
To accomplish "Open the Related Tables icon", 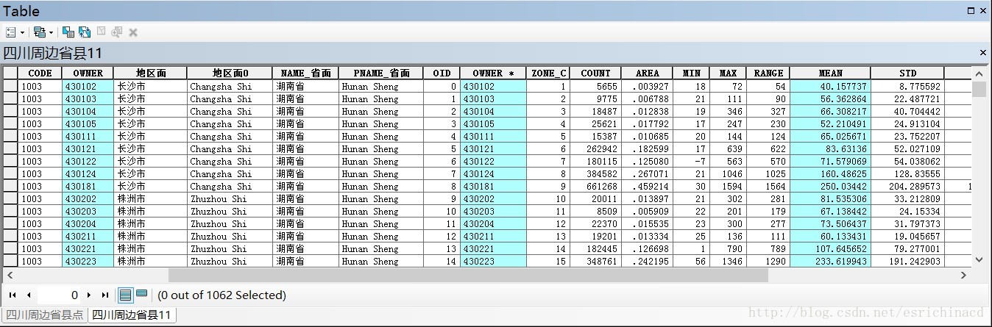I will click(39, 32).
